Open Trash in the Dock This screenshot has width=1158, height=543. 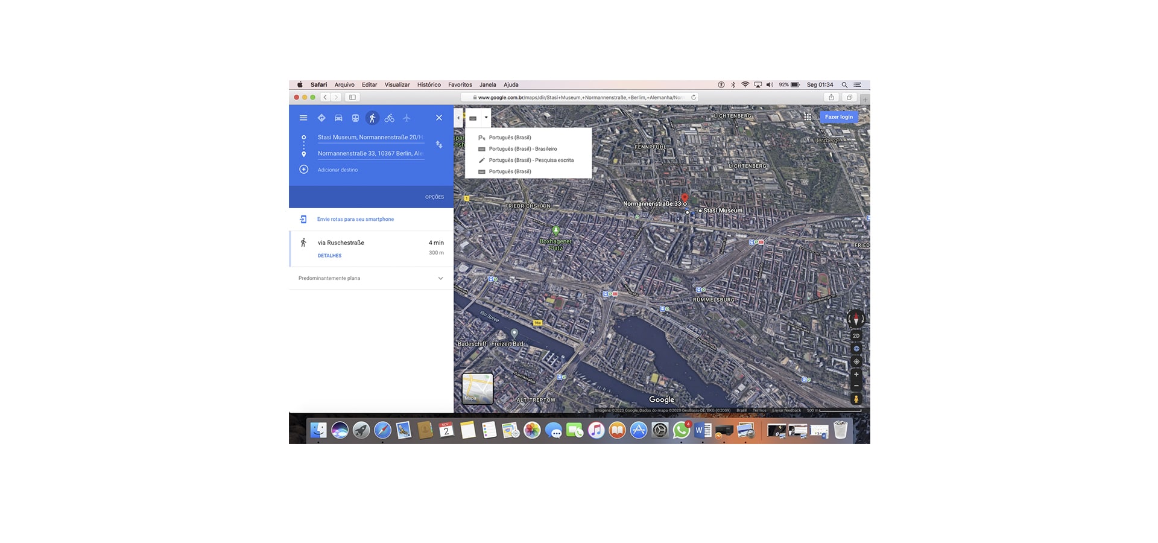tap(841, 430)
